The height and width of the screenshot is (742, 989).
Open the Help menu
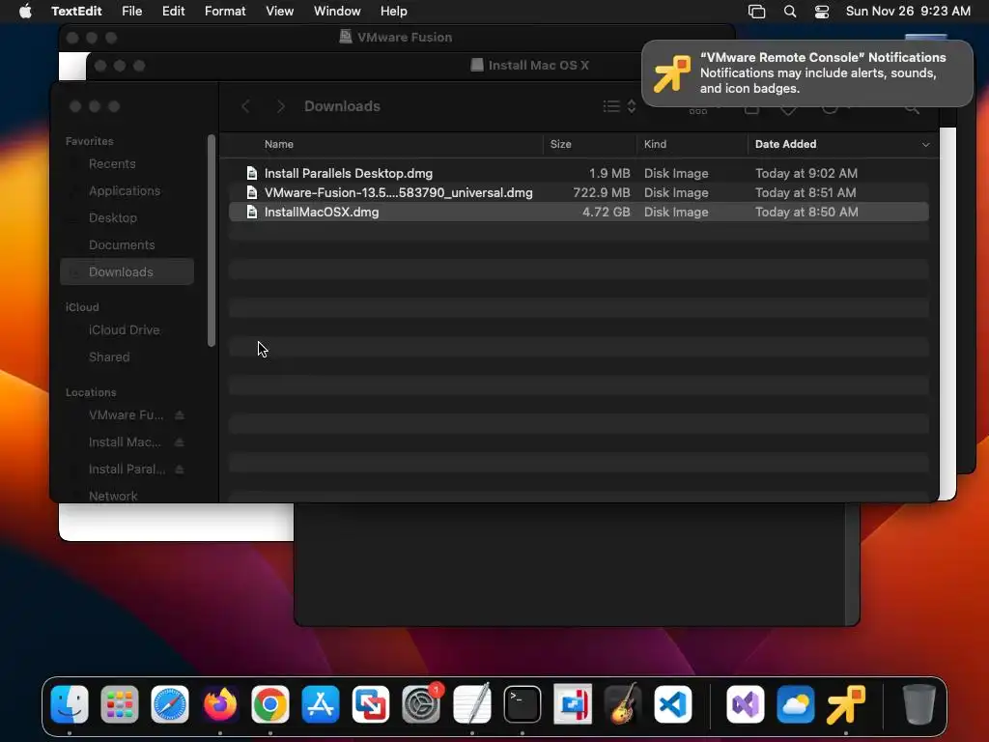[394, 12]
